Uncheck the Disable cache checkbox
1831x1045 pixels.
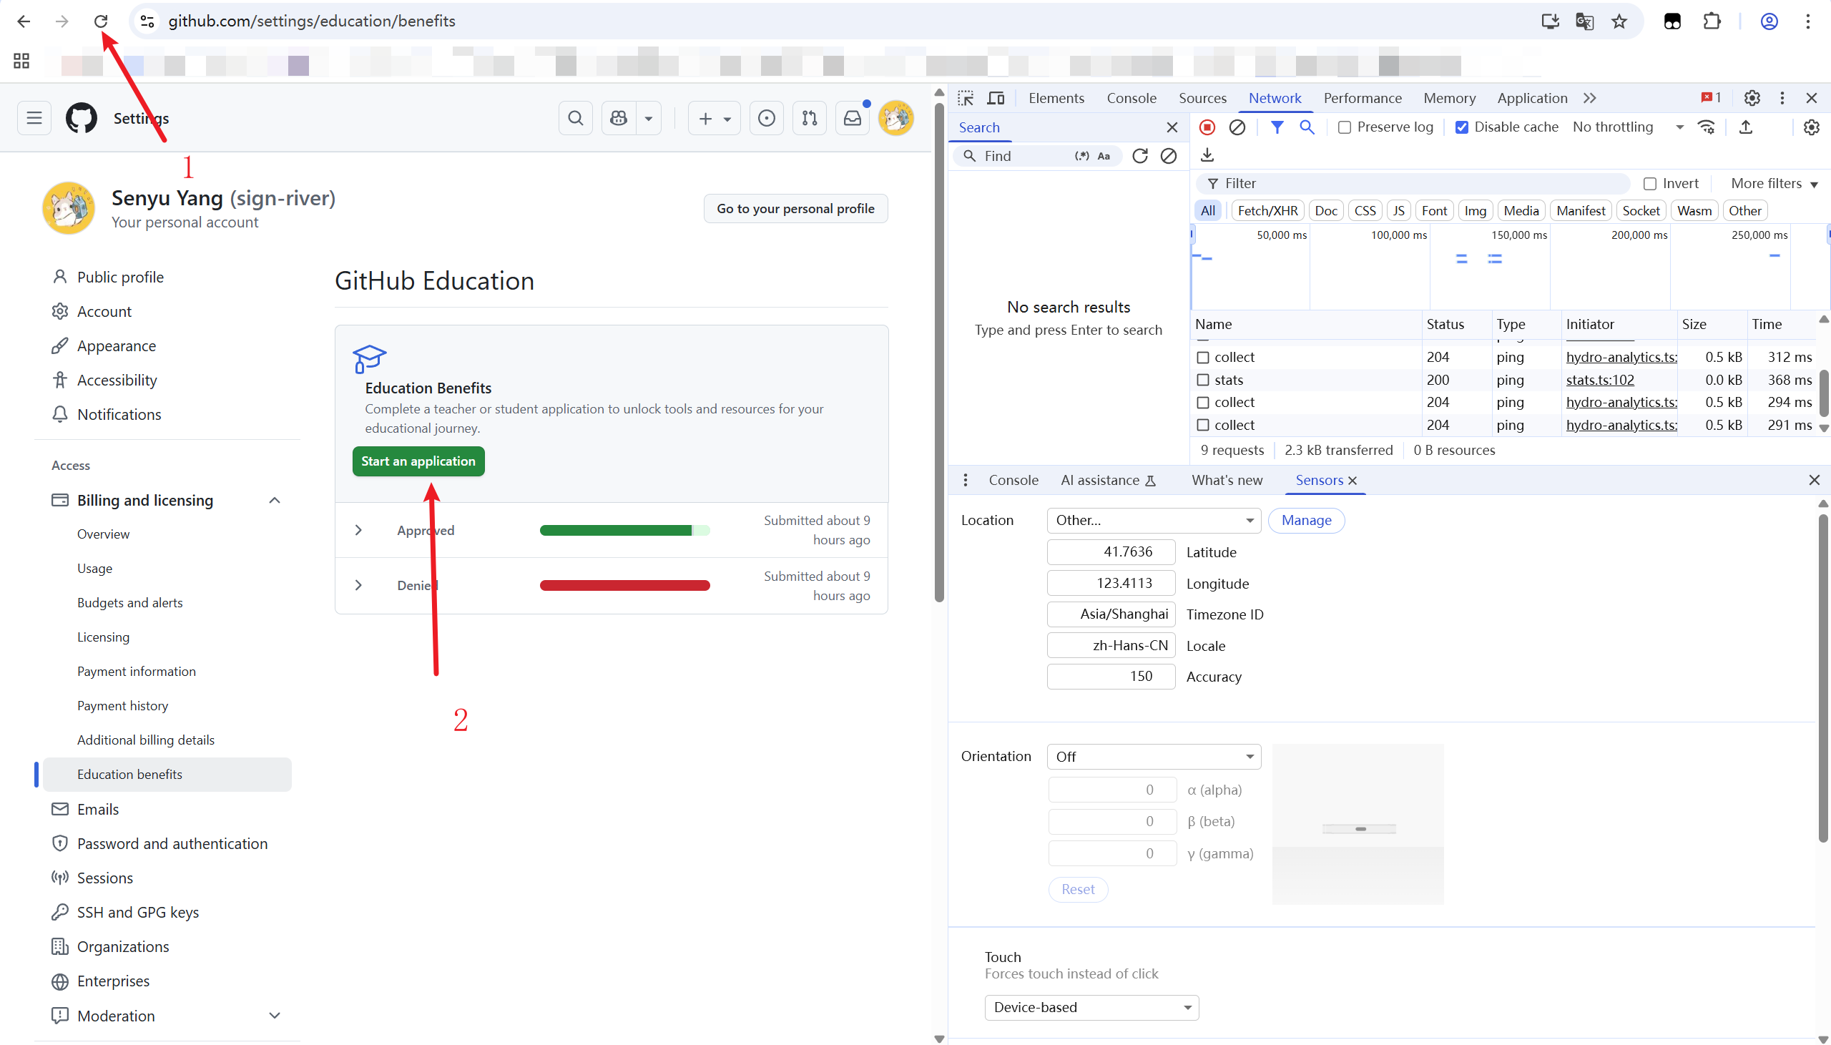click(1461, 127)
